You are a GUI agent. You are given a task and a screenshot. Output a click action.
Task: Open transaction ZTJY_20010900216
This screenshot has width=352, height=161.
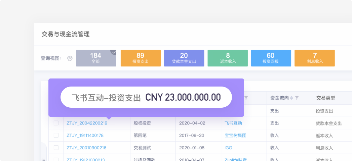click(86, 148)
